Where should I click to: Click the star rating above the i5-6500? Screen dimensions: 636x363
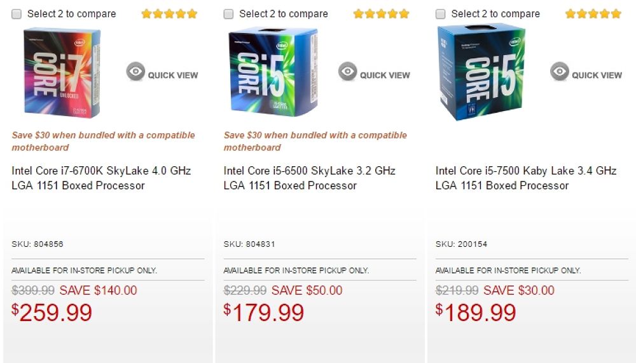click(x=381, y=13)
